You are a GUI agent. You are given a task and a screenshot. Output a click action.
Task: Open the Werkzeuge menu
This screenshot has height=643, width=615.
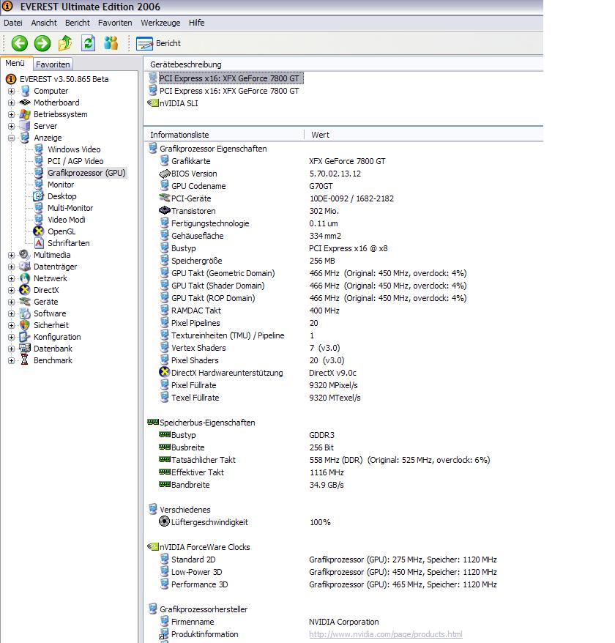pyautogui.click(x=160, y=23)
